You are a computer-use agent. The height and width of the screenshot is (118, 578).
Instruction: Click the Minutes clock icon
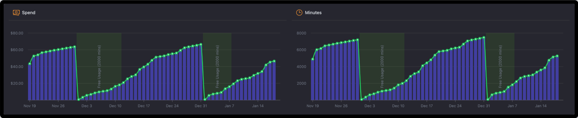coord(299,13)
